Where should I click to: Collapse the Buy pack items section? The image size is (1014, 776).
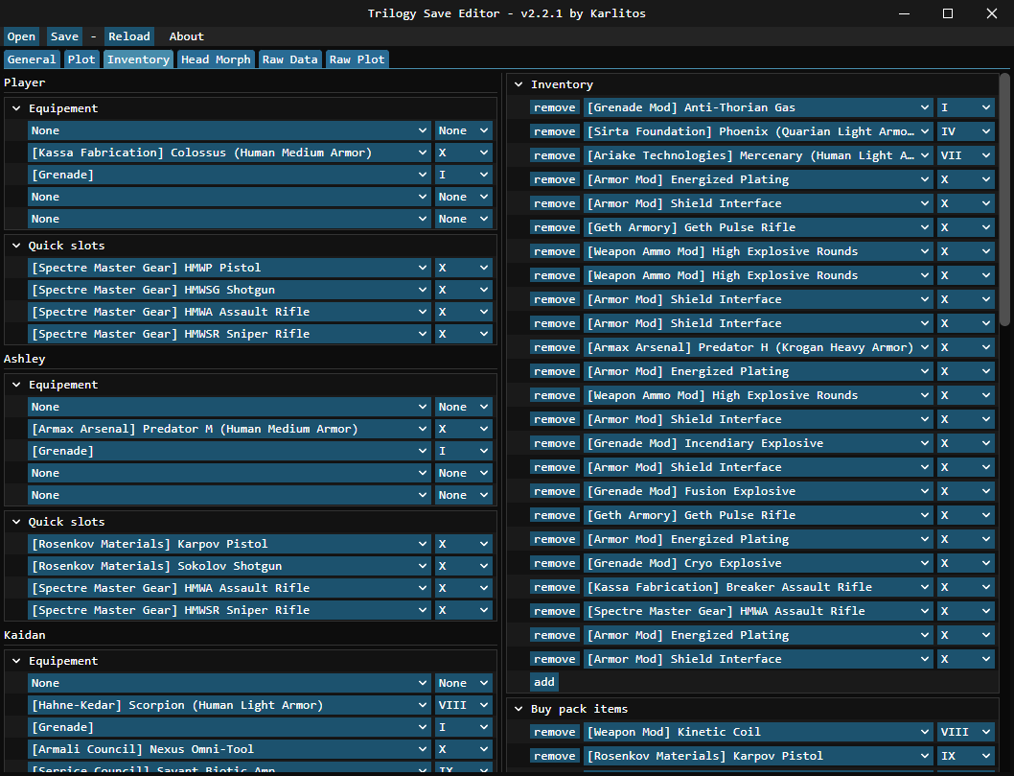519,710
